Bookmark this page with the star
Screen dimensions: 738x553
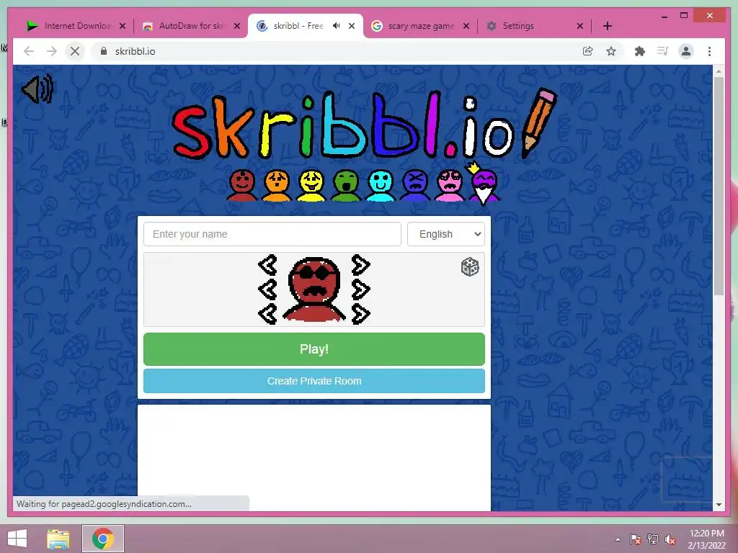[611, 51]
